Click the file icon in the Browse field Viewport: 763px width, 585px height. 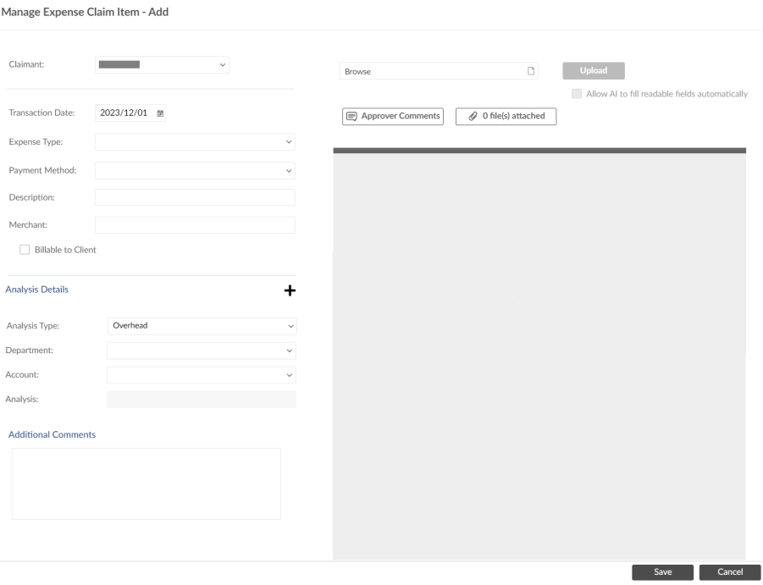point(532,71)
